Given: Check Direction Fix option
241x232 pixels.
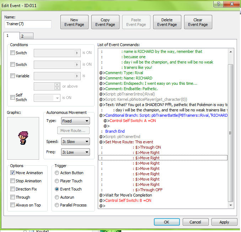Looking at the screenshot, I should tap(12, 189).
